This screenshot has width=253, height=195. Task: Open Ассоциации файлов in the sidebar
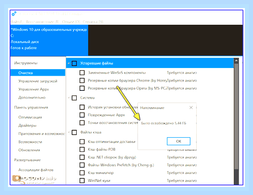click(36, 170)
